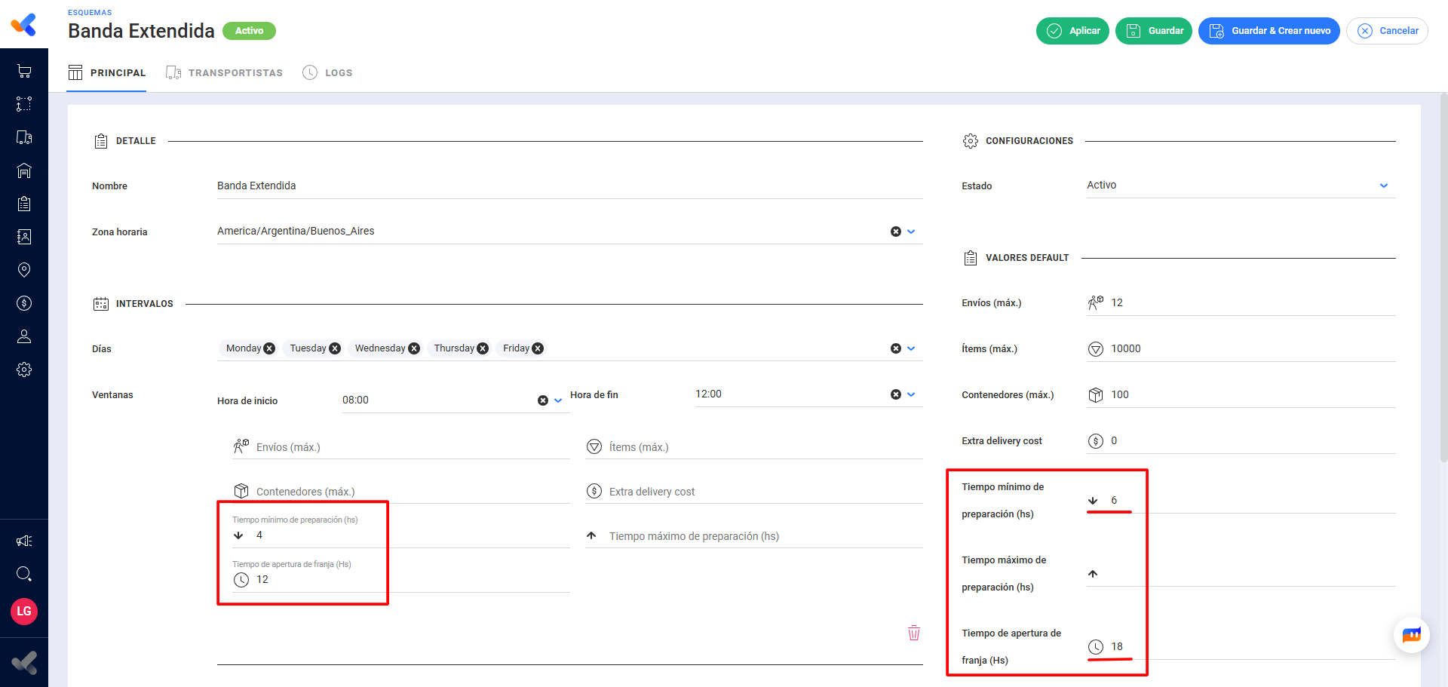Image resolution: width=1448 pixels, height=687 pixels.
Task: Click the Cancelar button
Action: click(x=1387, y=31)
